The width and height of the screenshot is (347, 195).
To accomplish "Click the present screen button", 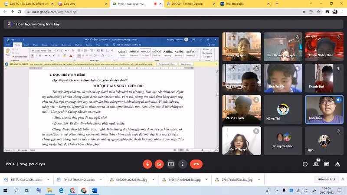I will point(171,164).
